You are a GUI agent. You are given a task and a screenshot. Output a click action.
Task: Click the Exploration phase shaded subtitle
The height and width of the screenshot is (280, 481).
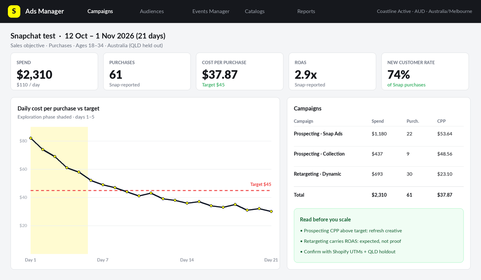(56, 117)
